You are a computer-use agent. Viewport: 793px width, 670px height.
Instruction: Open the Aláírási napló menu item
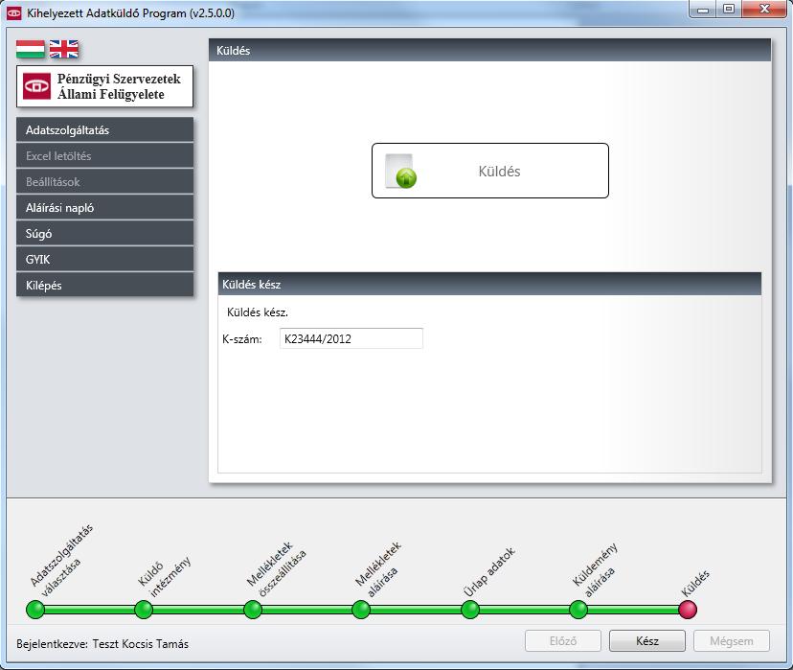104,207
